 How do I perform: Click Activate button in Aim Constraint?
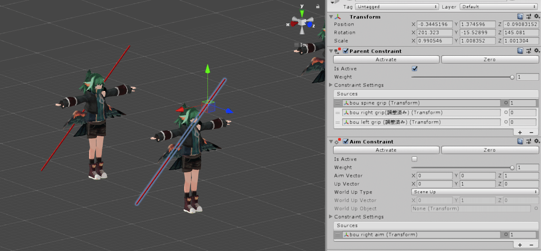386,150
